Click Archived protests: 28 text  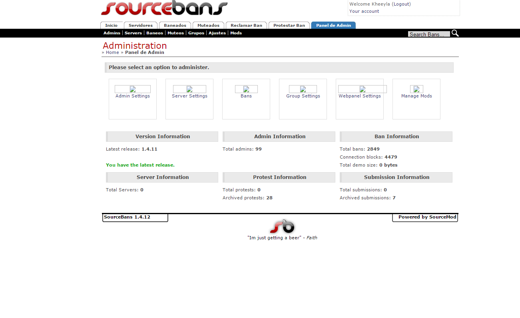coord(247,198)
